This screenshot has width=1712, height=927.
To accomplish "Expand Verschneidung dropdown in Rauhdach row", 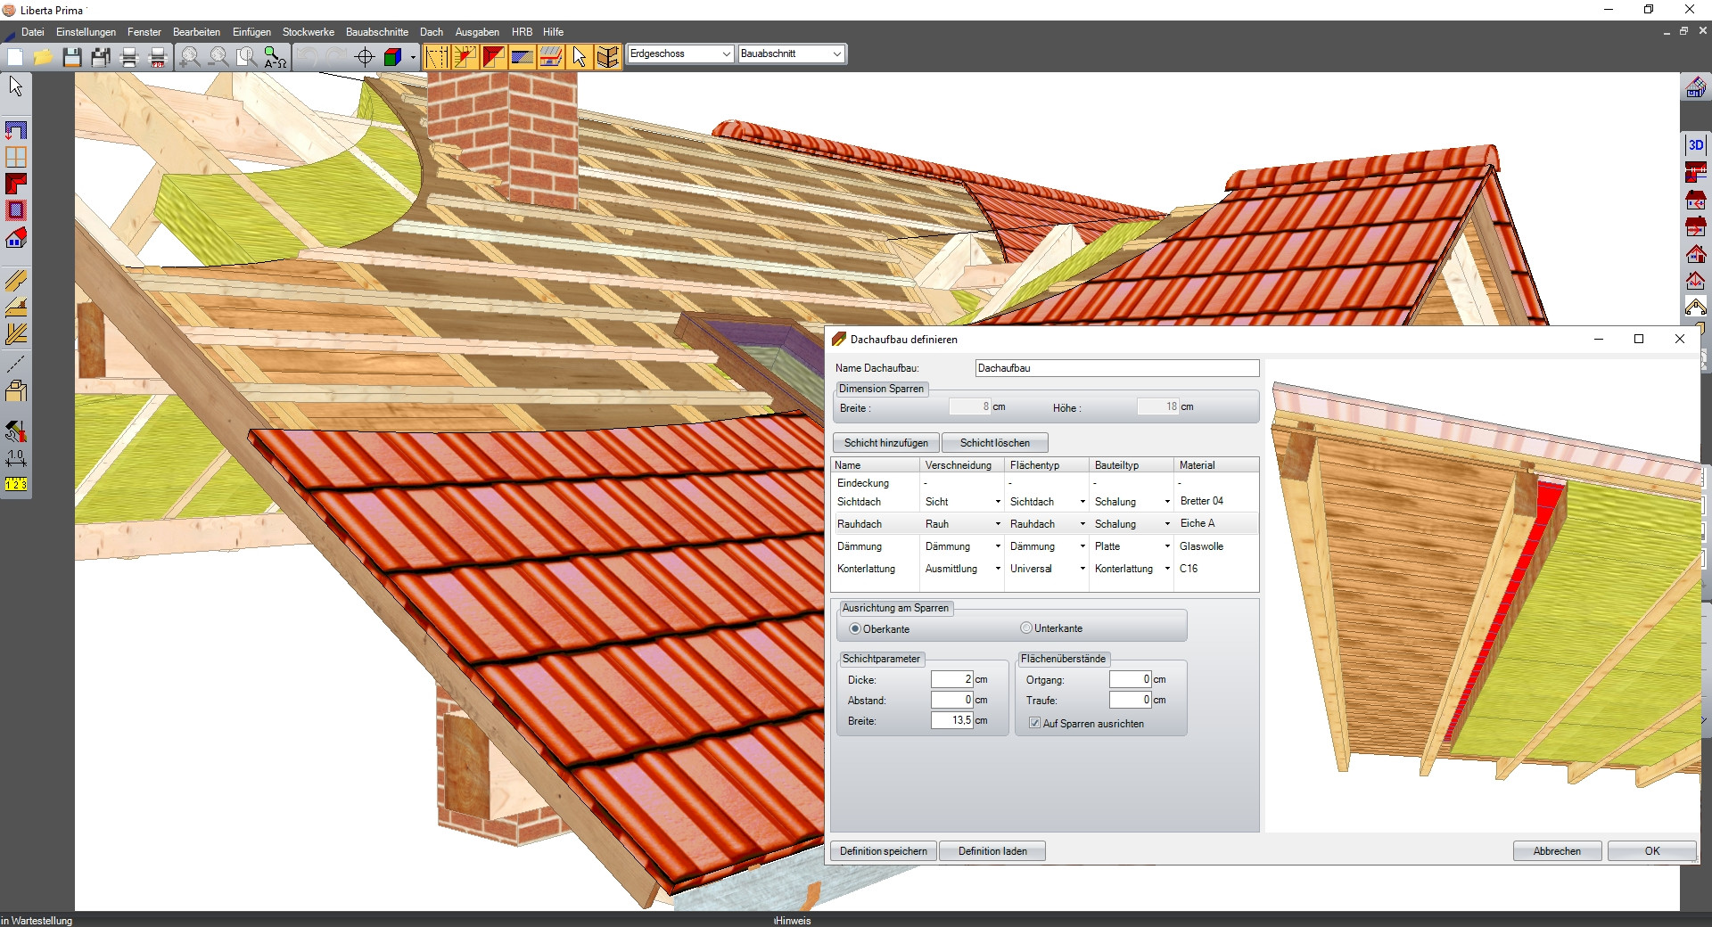I will [997, 524].
